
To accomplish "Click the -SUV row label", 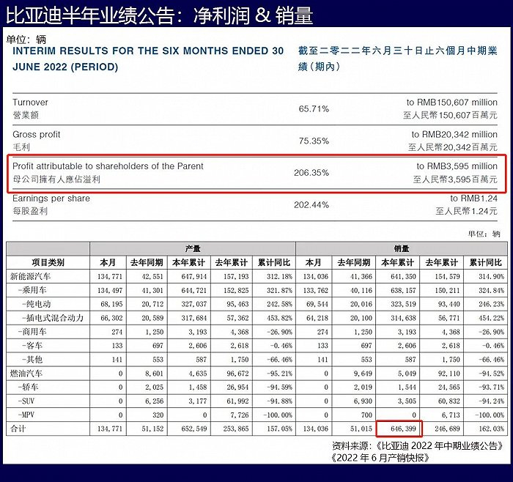I will coord(26,401).
